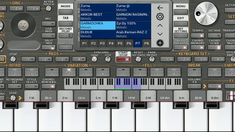The height and width of the screenshot is (132, 235).
Task: Tap the up chevron in sound list
Action: (x=160, y=25)
